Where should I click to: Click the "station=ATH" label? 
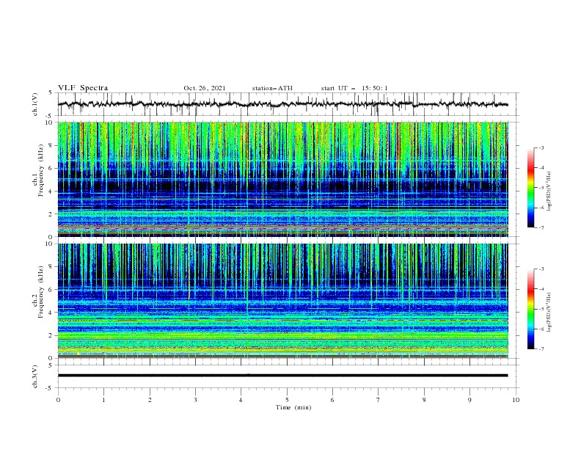click(272, 88)
